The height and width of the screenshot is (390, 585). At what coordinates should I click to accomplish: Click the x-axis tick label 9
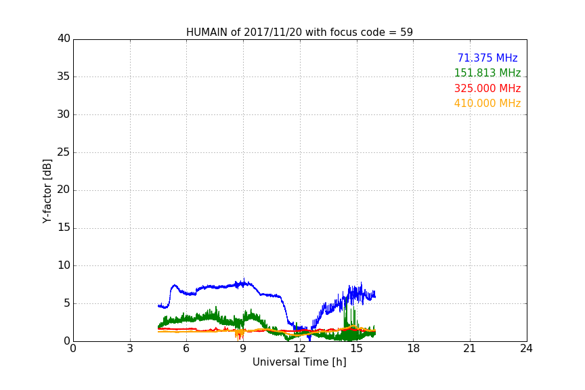click(x=243, y=349)
